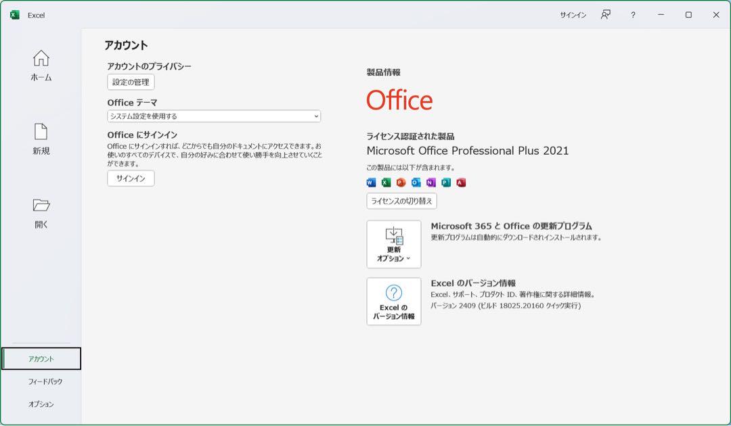Click the OneNote app icon

click(430, 183)
